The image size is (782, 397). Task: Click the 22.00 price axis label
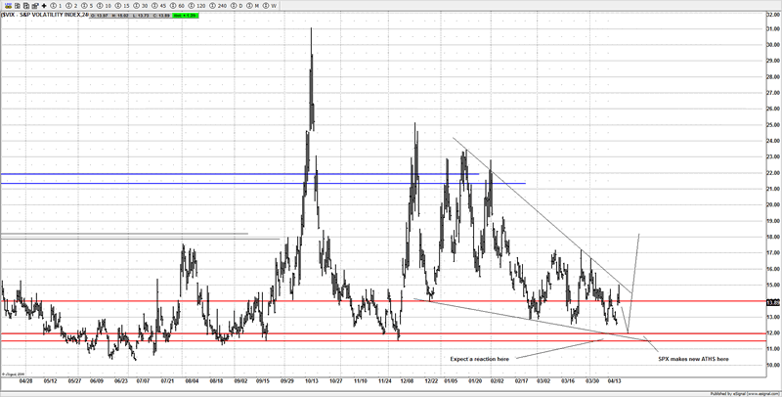[773, 172]
